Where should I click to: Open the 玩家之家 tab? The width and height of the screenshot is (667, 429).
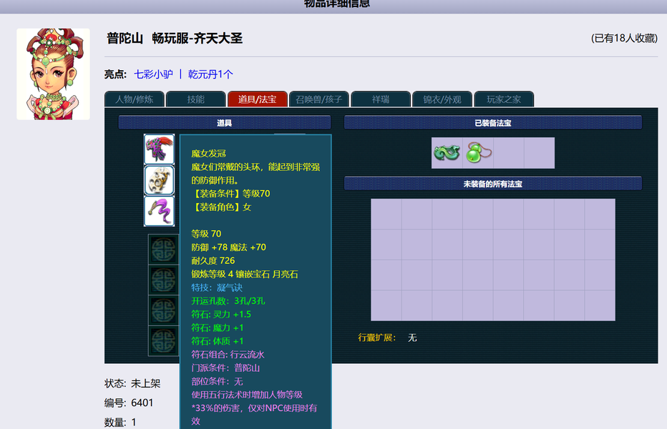click(x=504, y=99)
